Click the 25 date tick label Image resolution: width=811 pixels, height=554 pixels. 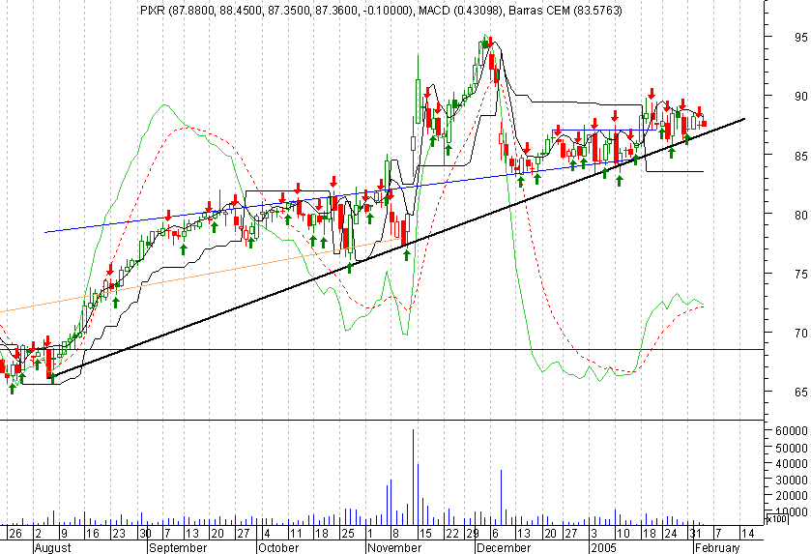click(x=348, y=534)
